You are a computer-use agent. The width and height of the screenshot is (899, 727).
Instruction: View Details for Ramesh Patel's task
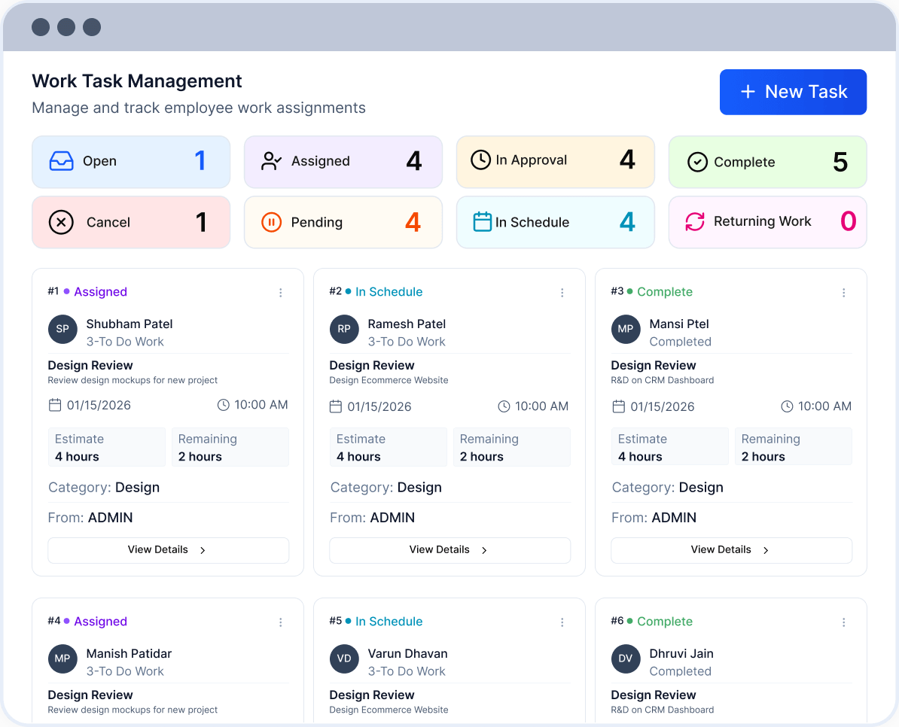click(449, 550)
